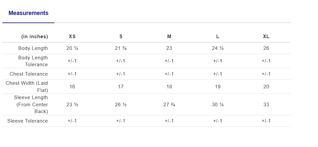
Task: Click the XS size column header
Action: pyautogui.click(x=72, y=37)
